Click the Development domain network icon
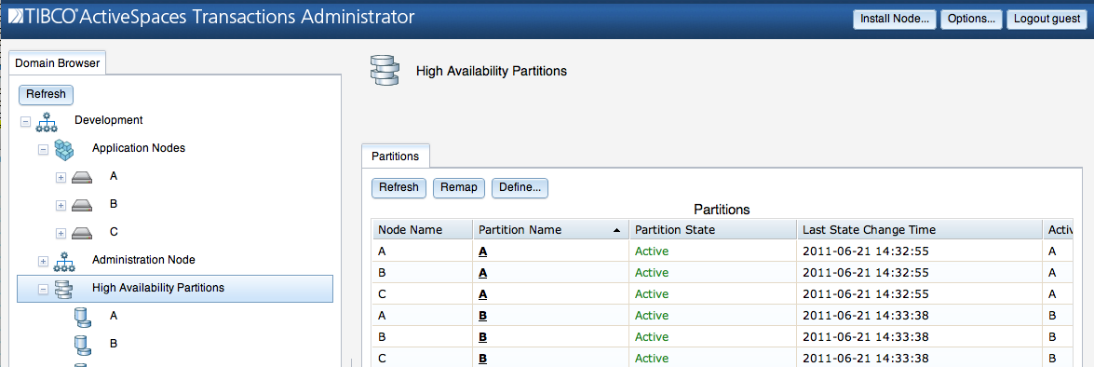 (x=47, y=121)
